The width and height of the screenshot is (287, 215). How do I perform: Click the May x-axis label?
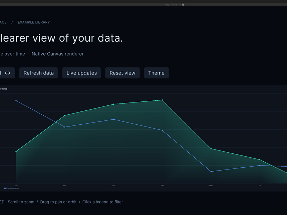click(211, 186)
